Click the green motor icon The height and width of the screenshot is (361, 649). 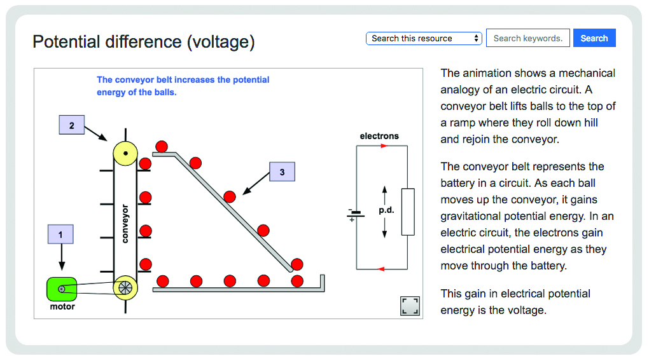coord(62,289)
